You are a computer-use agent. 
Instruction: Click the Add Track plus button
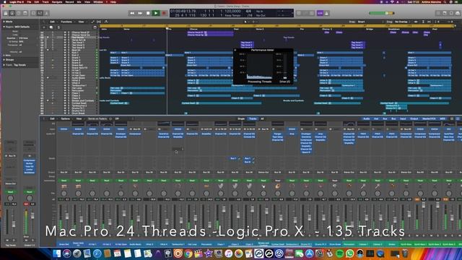44,27
